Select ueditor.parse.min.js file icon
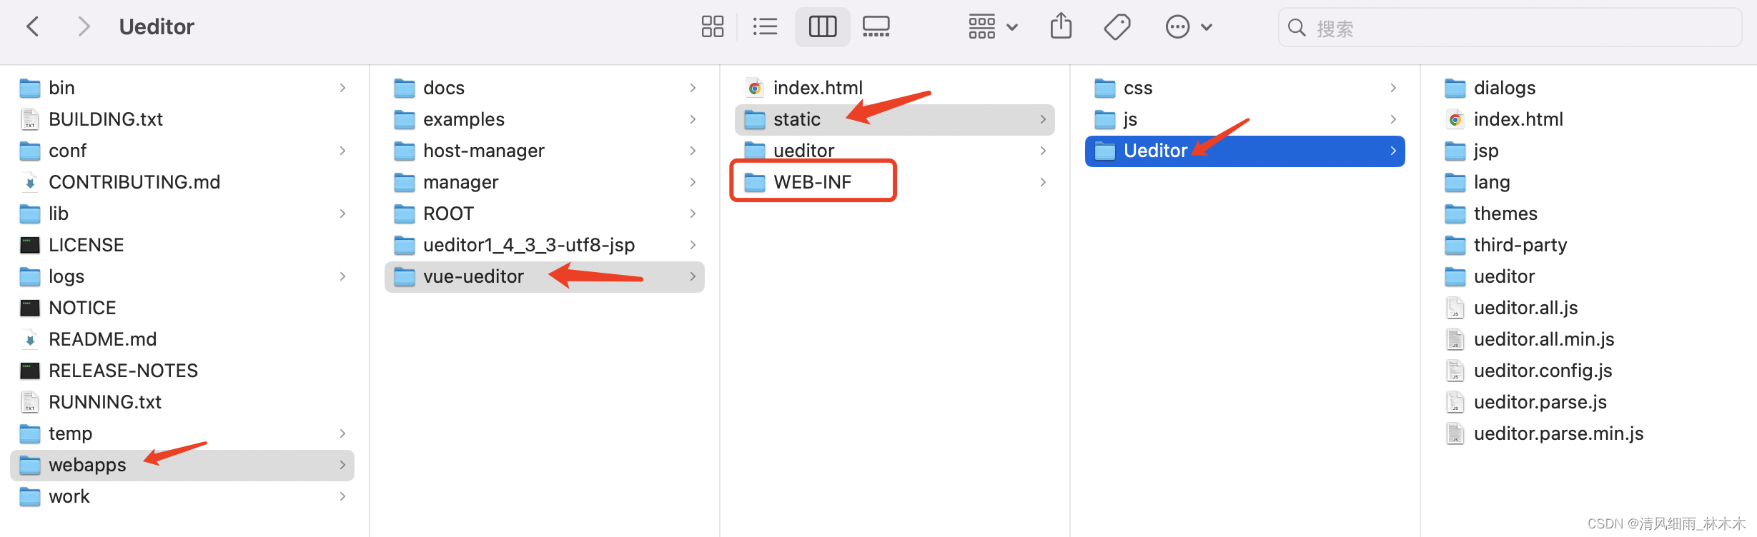Viewport: 1757px width, 537px height. click(x=1455, y=433)
